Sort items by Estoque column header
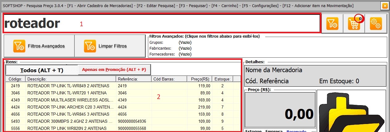The height and width of the screenshot is (132, 390). 222,79
